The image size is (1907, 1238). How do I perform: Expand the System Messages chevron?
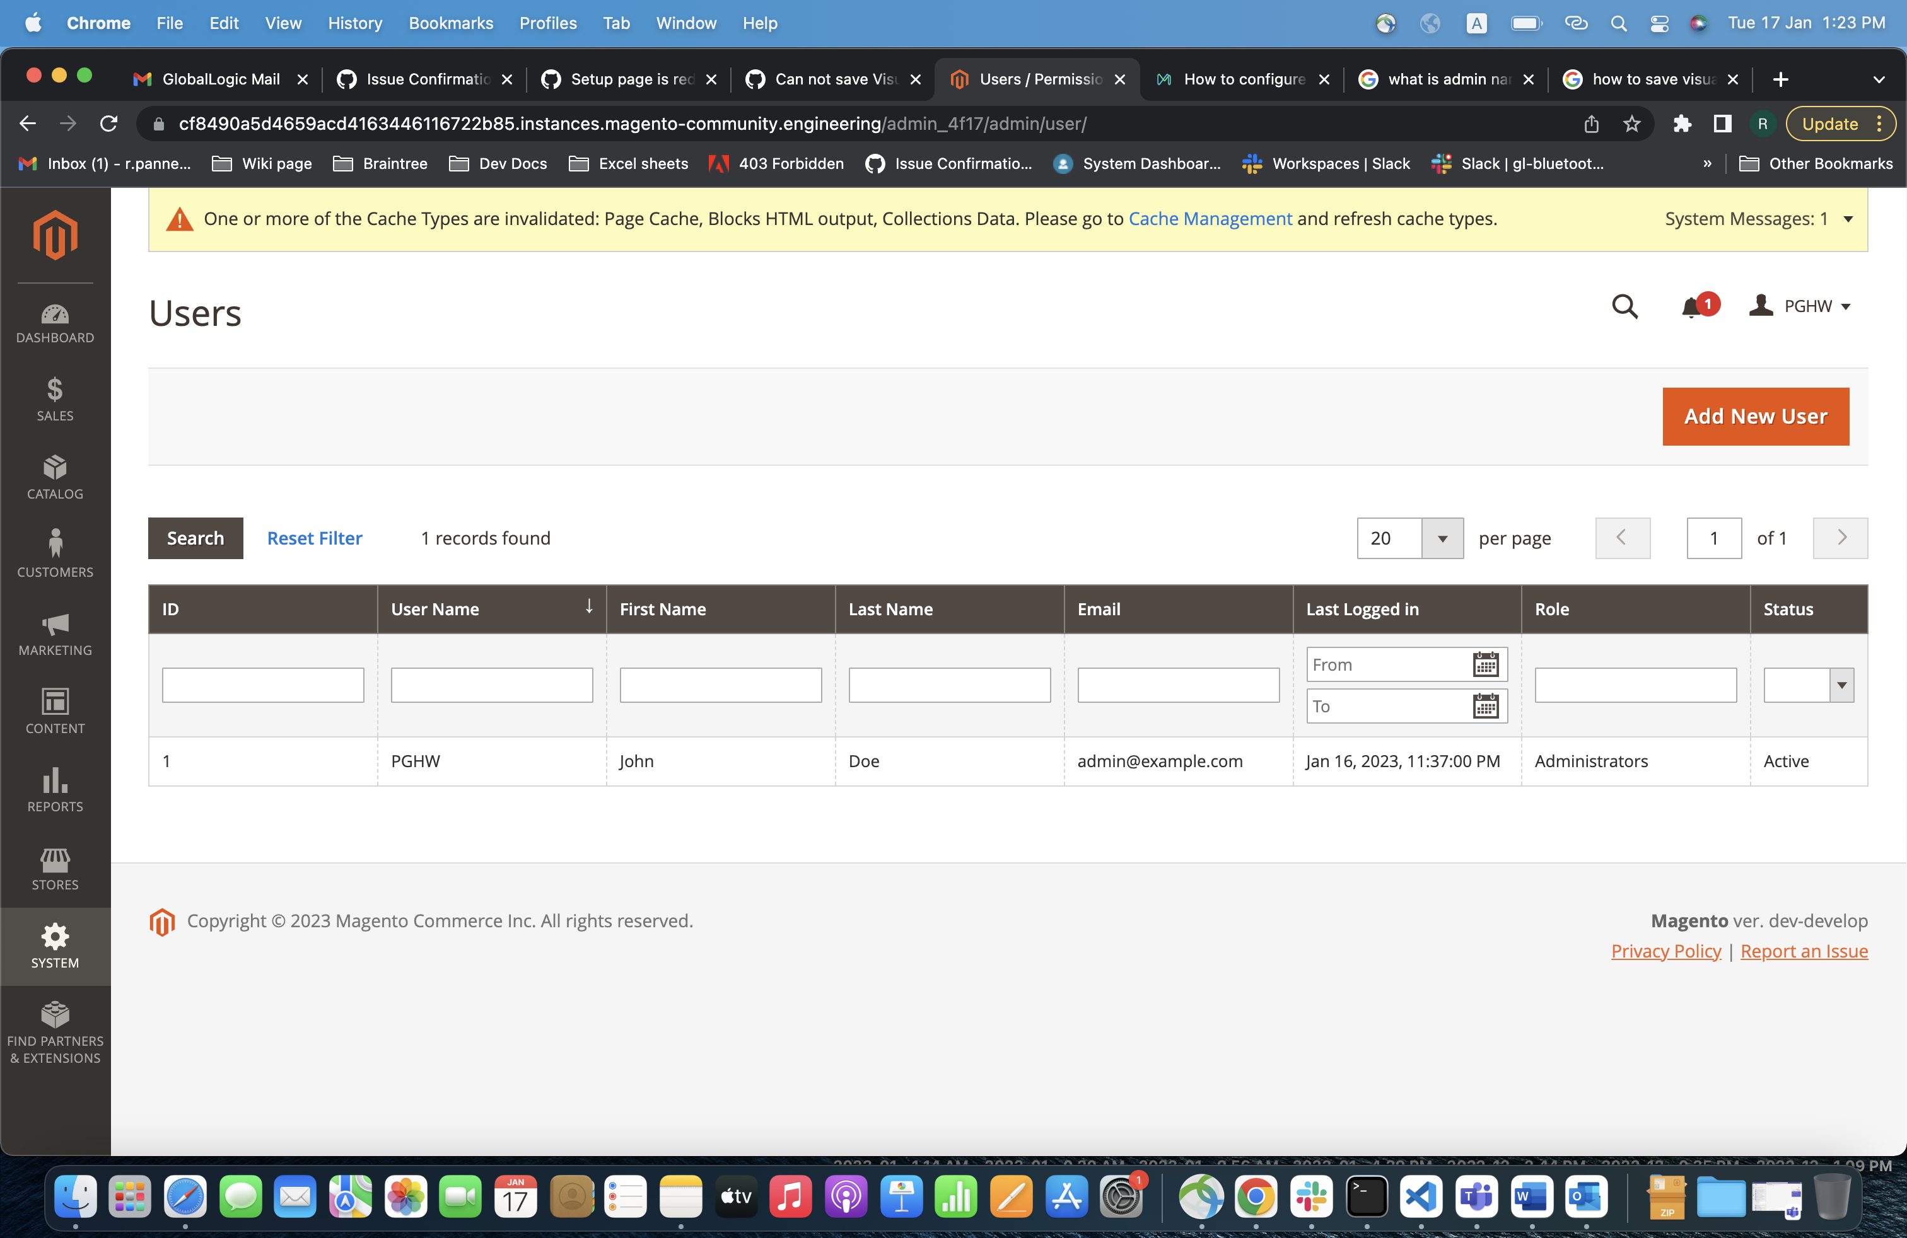pyautogui.click(x=1847, y=219)
